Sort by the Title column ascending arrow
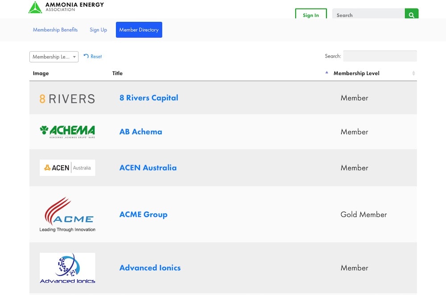This screenshot has width=446, height=295. point(326,73)
